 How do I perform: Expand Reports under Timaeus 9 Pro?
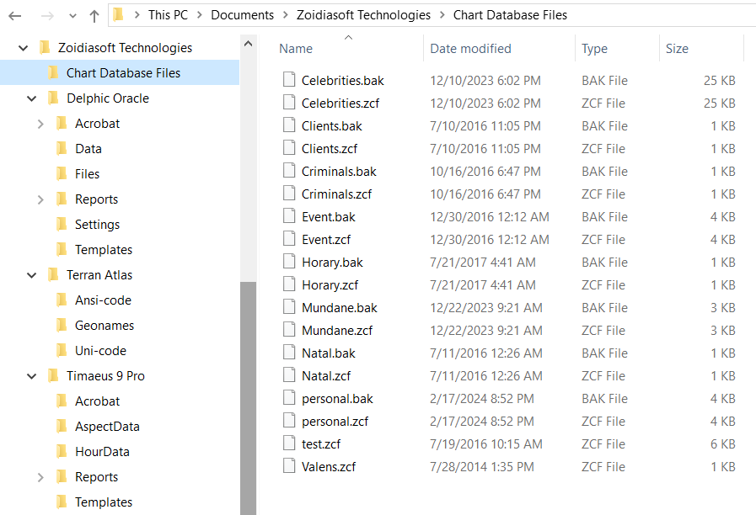[40, 477]
